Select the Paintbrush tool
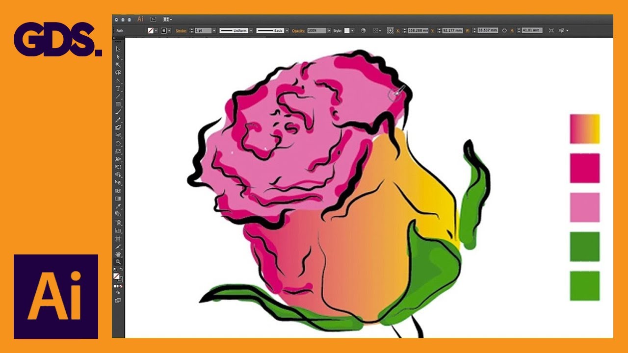Screen dimensions: 628x353 (x=118, y=112)
